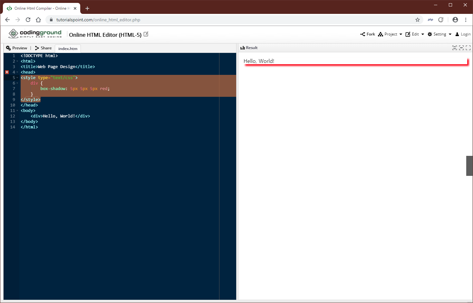Click the browser forward arrow
The image size is (473, 303).
pyautogui.click(x=18, y=20)
